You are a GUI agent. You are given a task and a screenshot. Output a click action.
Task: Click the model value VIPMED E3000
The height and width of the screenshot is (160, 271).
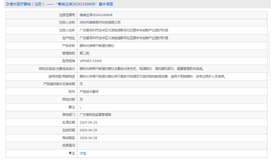[91, 61]
